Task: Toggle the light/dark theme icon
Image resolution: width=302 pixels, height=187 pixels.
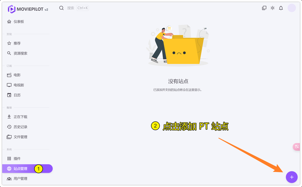Action: 273,8
